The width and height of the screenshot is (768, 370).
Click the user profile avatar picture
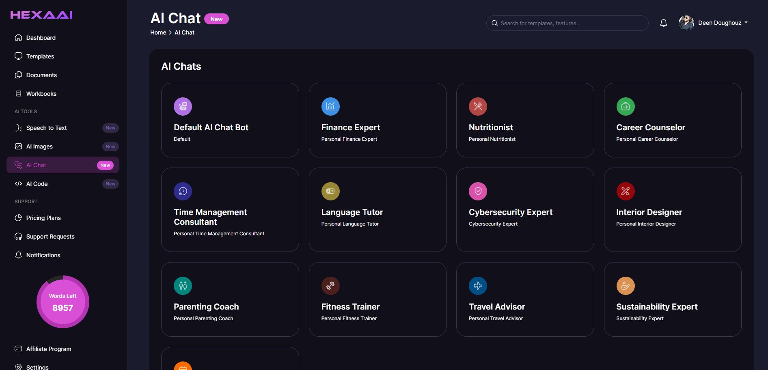tap(686, 23)
